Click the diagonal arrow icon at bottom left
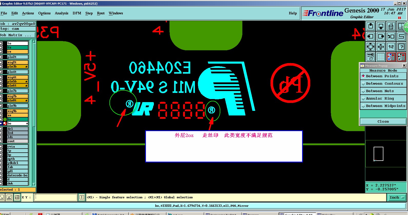 (2, 197)
